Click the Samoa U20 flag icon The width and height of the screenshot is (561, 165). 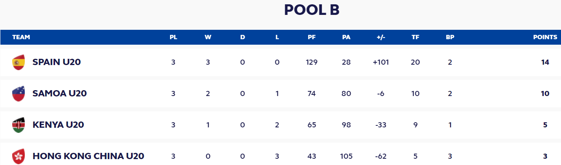click(x=18, y=94)
